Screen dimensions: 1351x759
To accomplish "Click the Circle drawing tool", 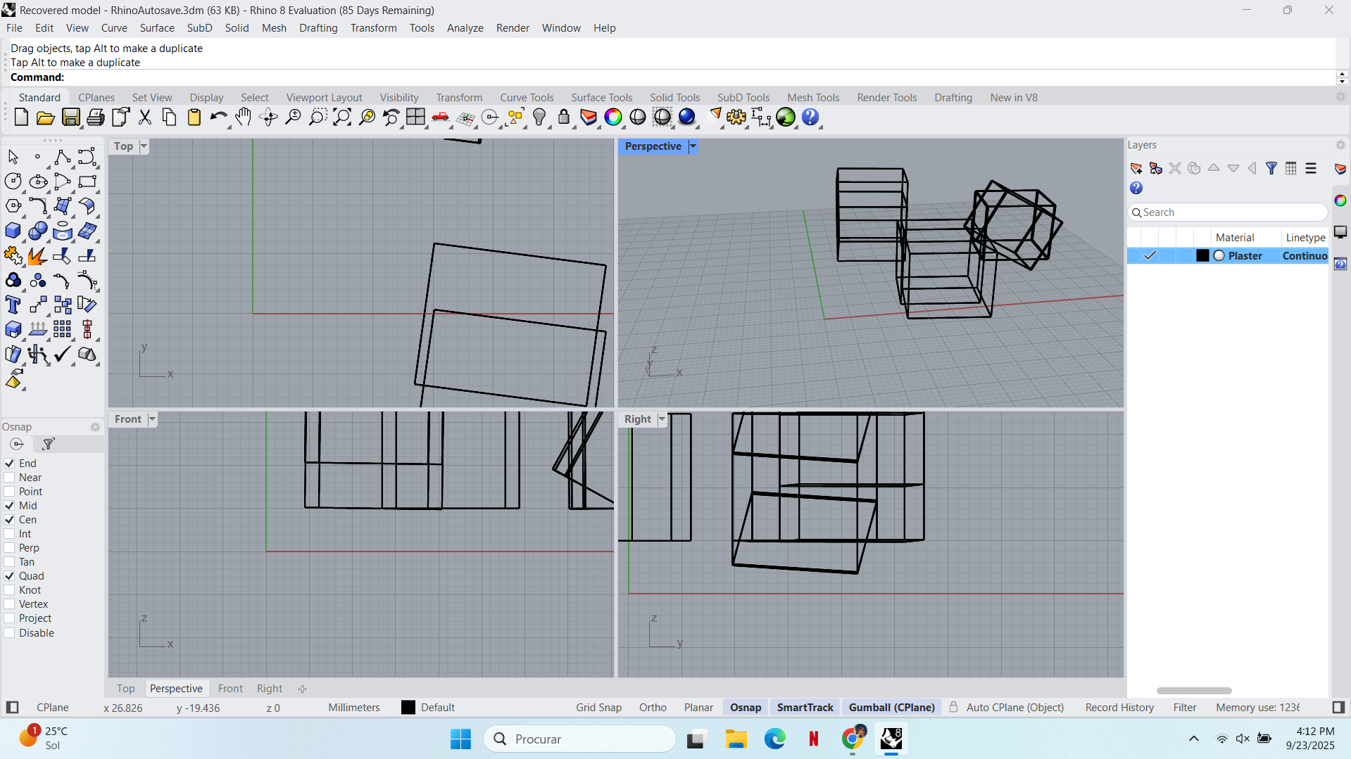I will tap(13, 181).
